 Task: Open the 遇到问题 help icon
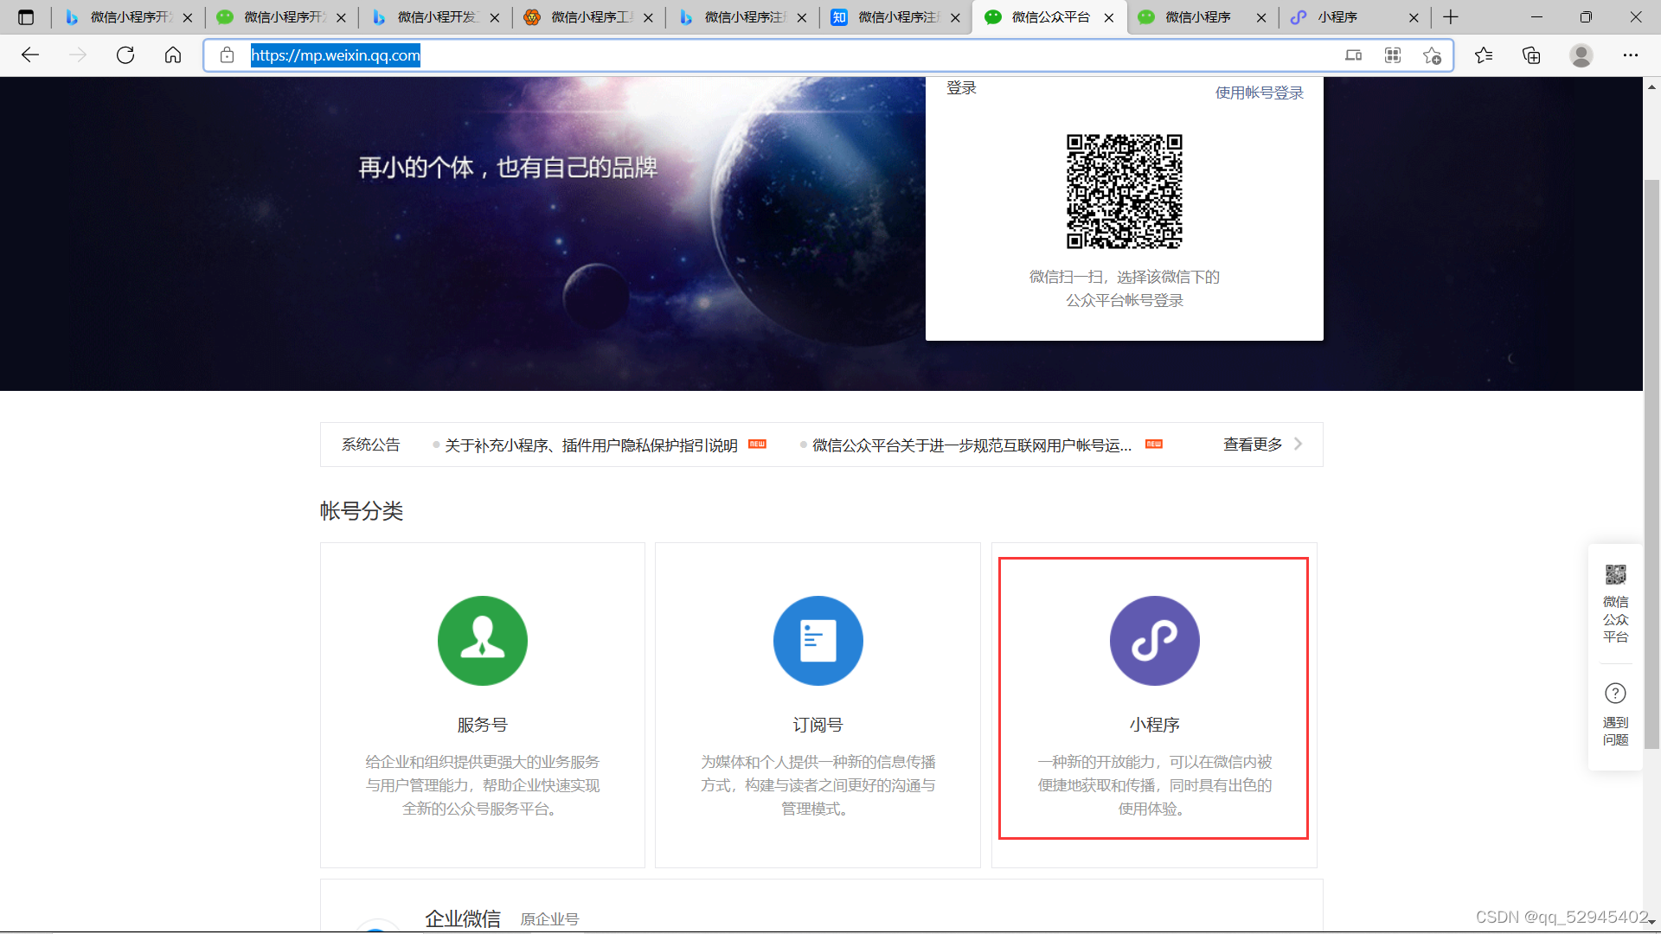[x=1615, y=694]
